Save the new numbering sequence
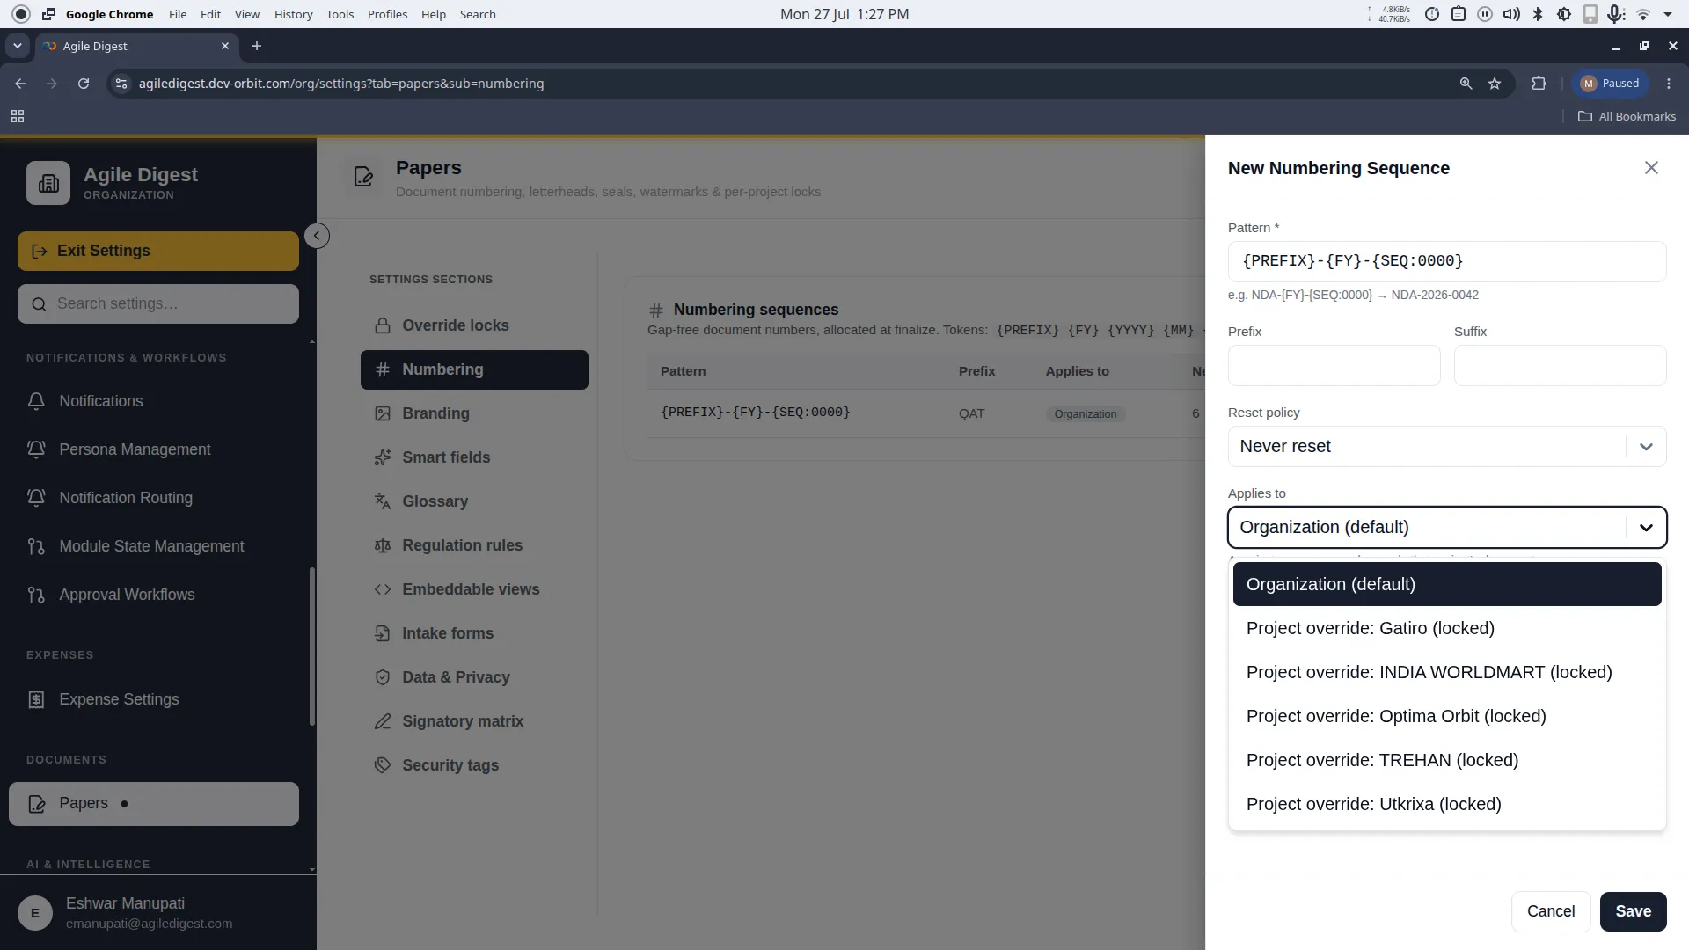The height and width of the screenshot is (950, 1689). 1633,911
